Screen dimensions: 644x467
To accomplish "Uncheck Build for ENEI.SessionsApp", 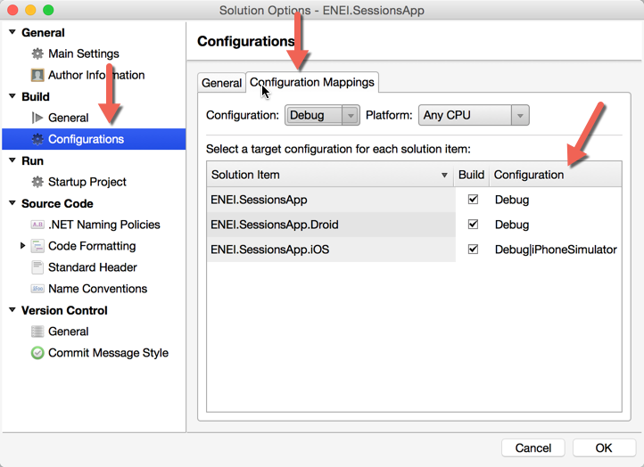I will [x=473, y=200].
